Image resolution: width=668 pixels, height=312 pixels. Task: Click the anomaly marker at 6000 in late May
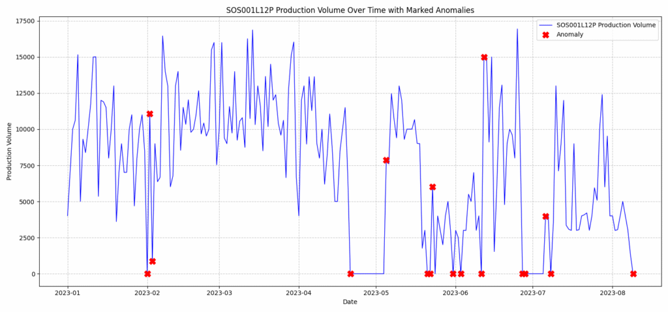(x=433, y=187)
